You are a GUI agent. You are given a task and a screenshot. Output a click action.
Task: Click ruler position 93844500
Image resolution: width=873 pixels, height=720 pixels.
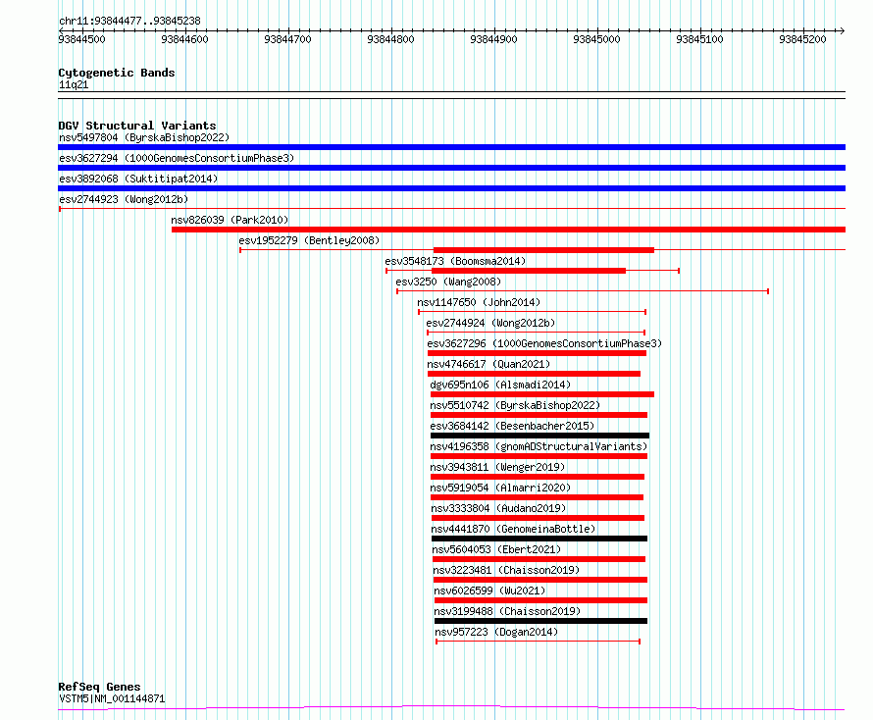(81, 39)
